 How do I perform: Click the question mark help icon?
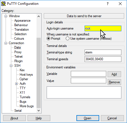(x=108, y=4)
